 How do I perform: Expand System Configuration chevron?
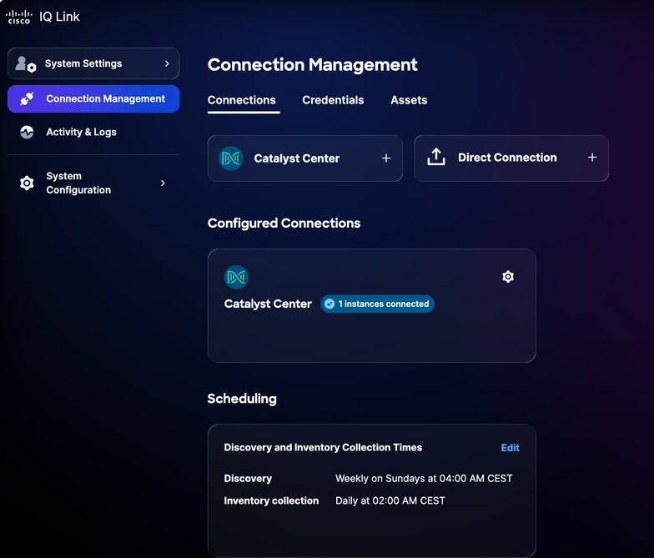pos(163,183)
